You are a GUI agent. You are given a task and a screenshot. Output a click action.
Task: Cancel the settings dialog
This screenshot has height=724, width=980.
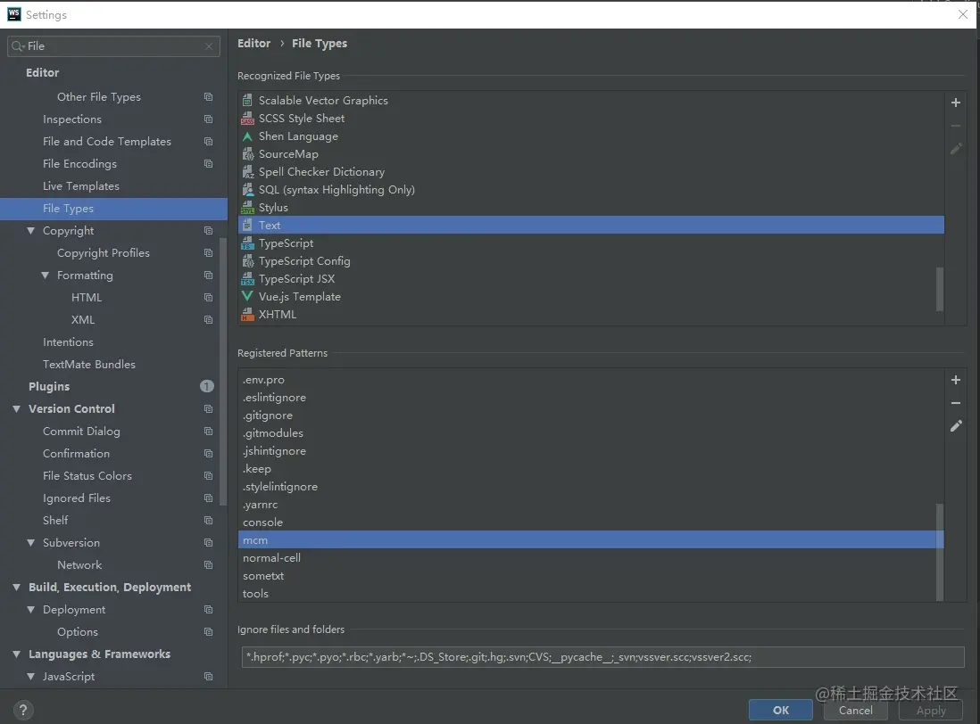[856, 710]
